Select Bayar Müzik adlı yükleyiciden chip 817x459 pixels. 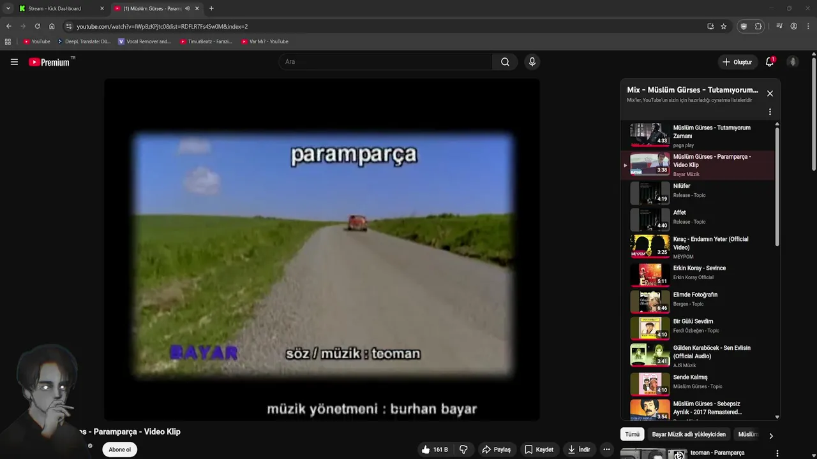point(689,434)
